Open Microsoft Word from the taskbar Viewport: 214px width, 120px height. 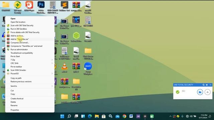pyautogui.click(x=131, y=116)
